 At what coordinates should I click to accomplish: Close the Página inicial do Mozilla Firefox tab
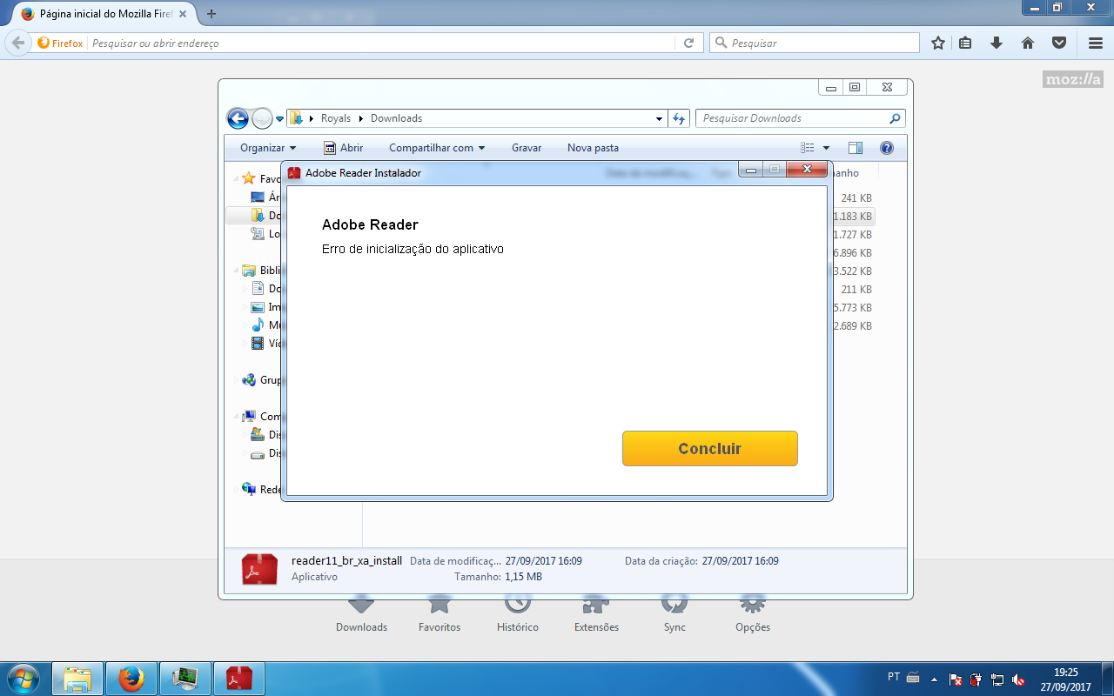point(182,14)
